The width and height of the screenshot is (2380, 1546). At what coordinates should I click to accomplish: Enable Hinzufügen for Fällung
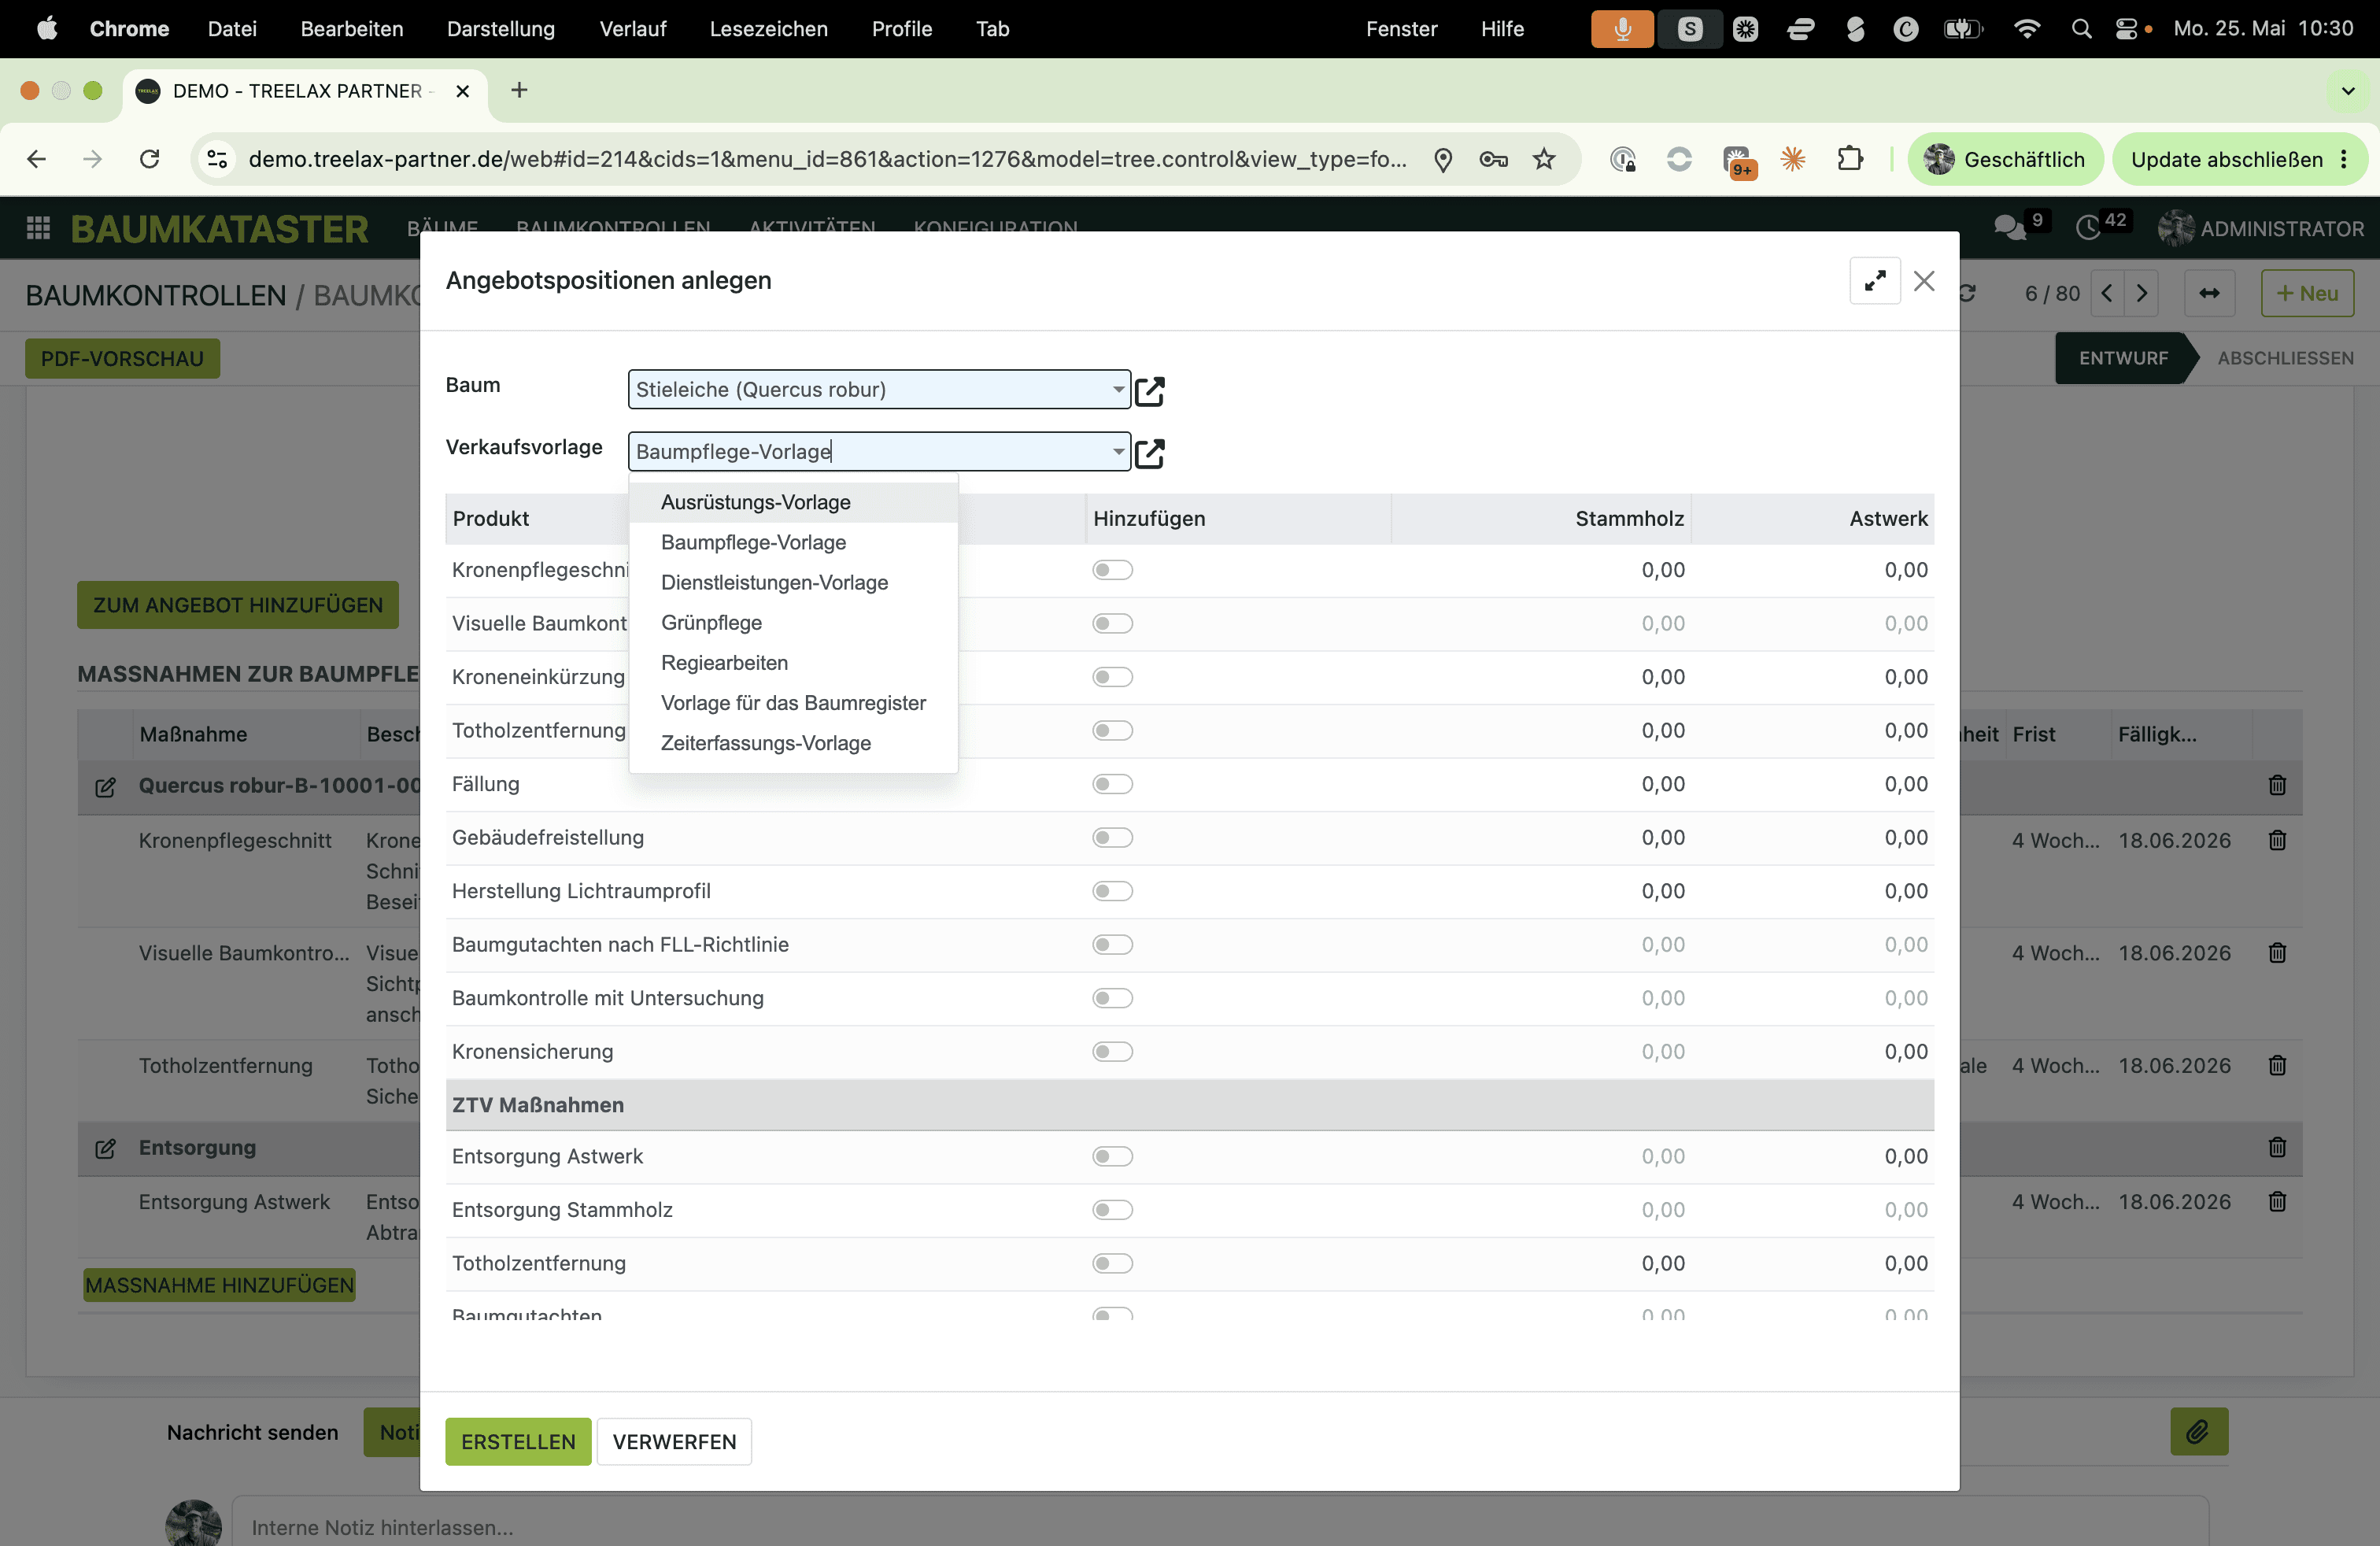[1112, 784]
